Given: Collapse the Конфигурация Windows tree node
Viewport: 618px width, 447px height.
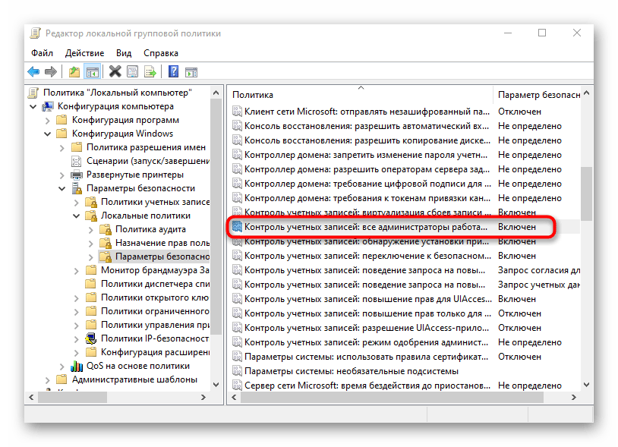Looking at the screenshot, I should coord(47,134).
